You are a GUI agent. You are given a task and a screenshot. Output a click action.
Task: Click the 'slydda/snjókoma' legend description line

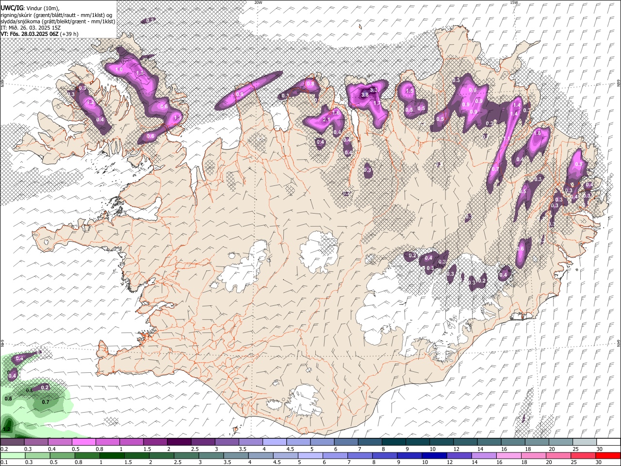58,21
